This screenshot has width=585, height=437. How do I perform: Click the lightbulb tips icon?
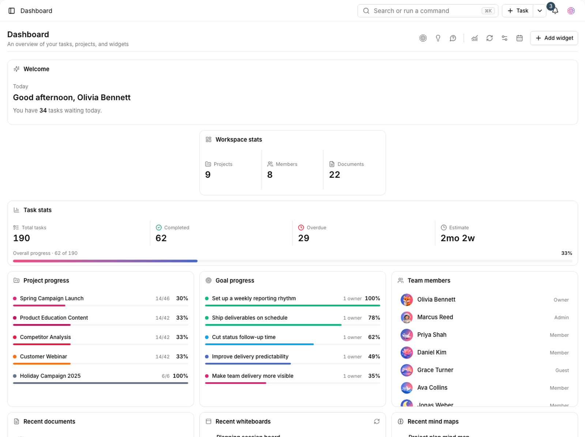pyautogui.click(x=438, y=38)
